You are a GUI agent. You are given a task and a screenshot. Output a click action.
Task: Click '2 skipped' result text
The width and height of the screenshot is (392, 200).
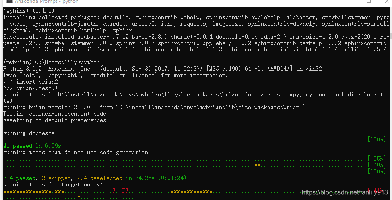(56, 178)
